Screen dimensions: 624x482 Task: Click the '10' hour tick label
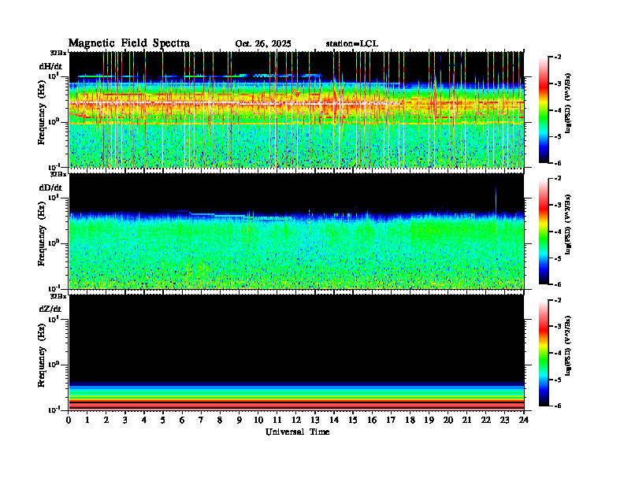click(x=258, y=420)
